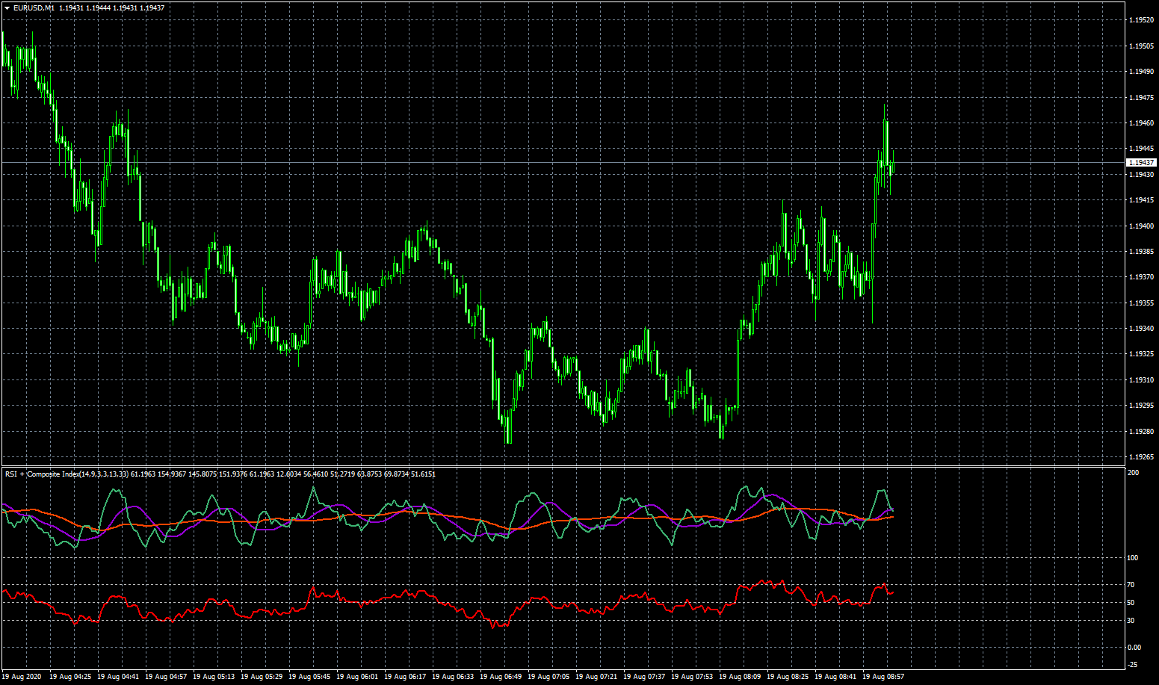Click price scale value 1.19415
Screen dimensions: 1159x685
coord(1140,200)
